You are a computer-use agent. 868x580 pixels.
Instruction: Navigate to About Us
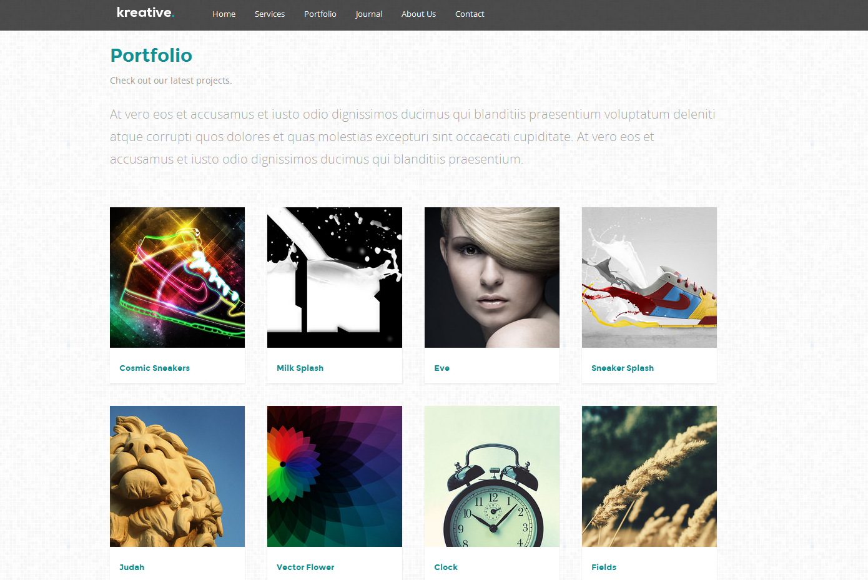pos(418,14)
